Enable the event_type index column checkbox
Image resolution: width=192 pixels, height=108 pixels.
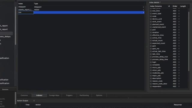[x=151, y=13]
